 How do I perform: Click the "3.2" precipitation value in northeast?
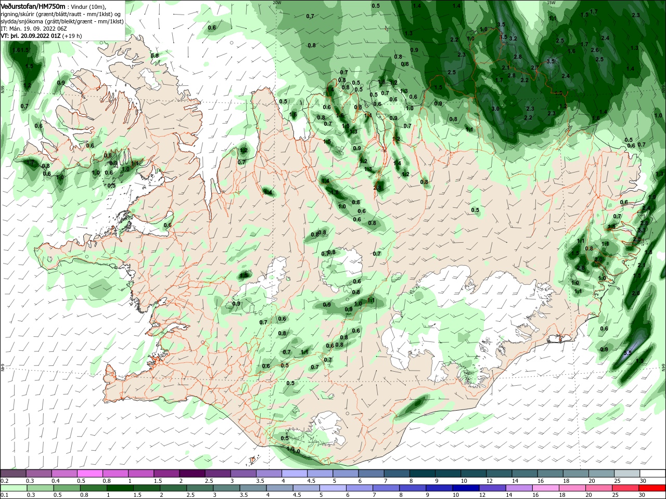coord(513,38)
